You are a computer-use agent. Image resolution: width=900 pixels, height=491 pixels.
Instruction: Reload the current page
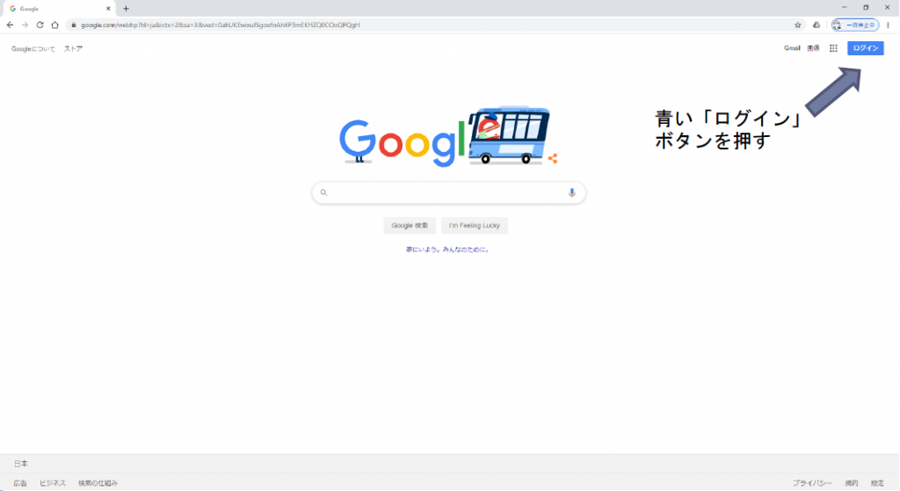click(40, 25)
